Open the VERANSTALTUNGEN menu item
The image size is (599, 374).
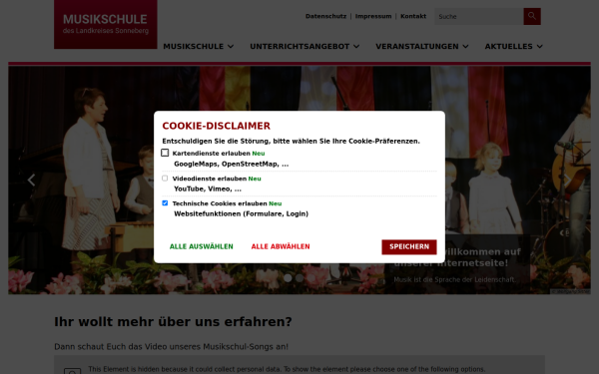pos(417,47)
